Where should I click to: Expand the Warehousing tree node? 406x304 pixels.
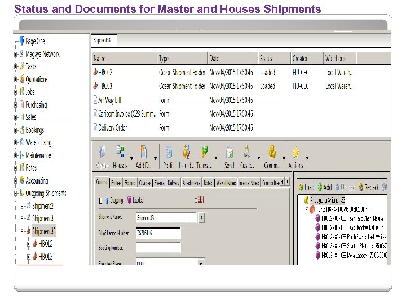pos(16,142)
